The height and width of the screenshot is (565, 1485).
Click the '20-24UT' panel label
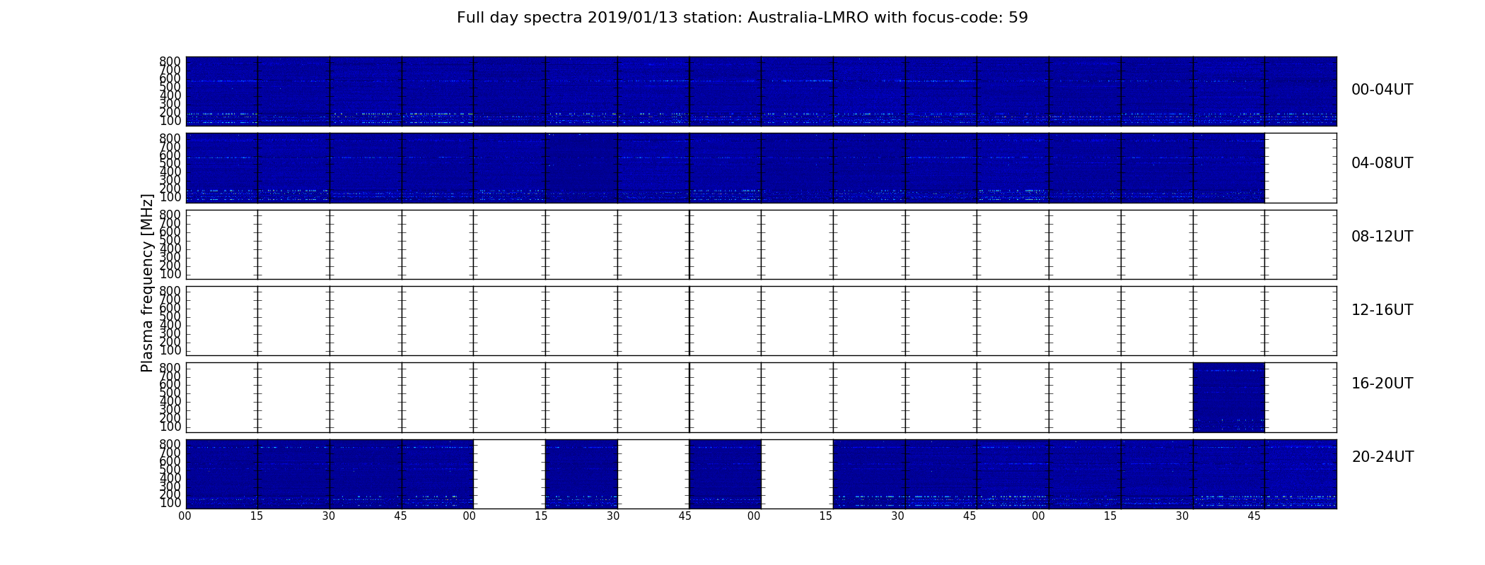(1382, 457)
